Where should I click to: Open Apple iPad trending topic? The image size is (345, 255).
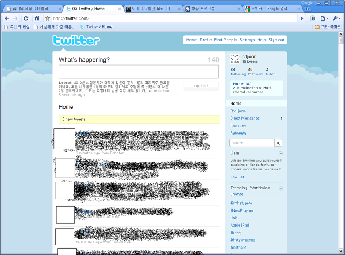pos(240,225)
